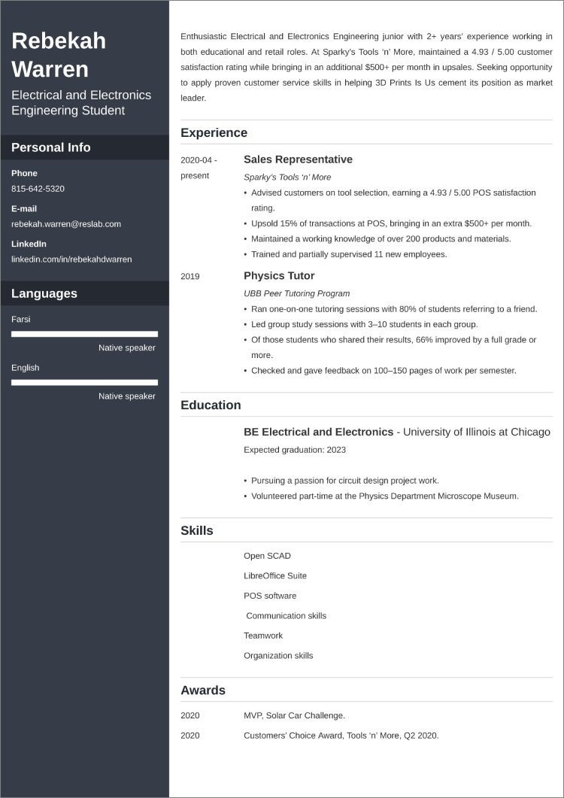The width and height of the screenshot is (564, 798).
Task: Click the Rebekah Warren name heading
Action: pos(59,55)
